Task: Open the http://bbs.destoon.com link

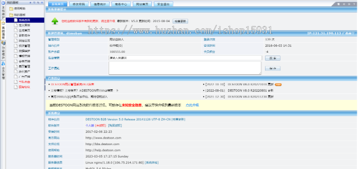Action: pos(102,144)
